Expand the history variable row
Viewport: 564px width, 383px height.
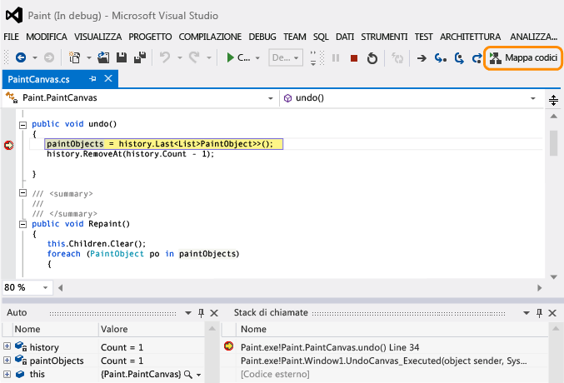(7, 346)
